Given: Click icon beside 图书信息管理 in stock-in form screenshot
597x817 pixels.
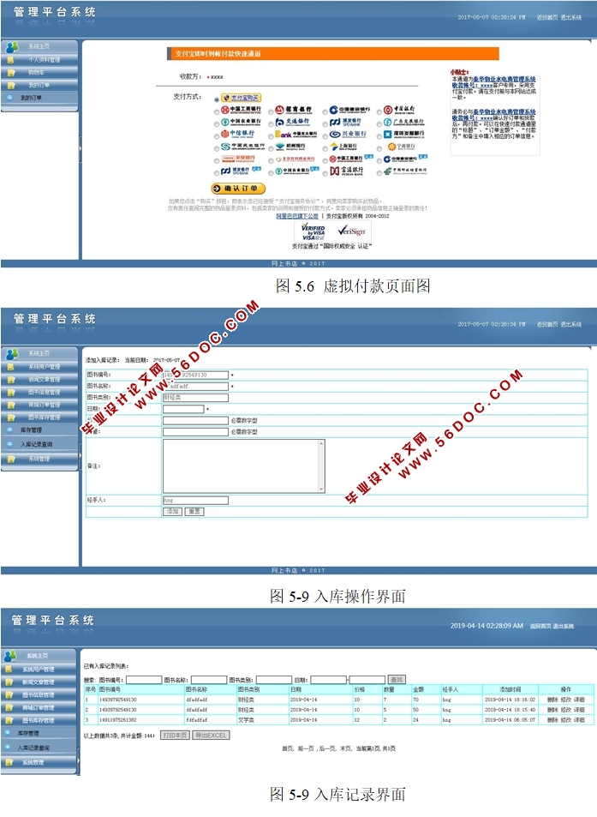Looking at the screenshot, I should [x=11, y=393].
